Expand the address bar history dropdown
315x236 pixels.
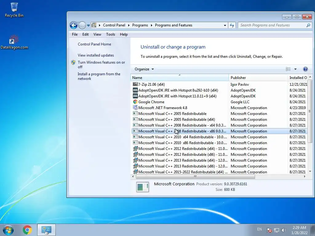(225, 25)
